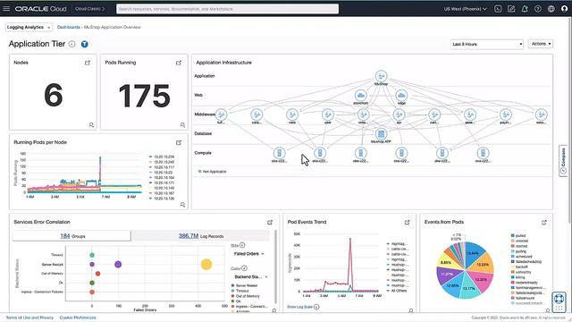Toggle the unhealthy legend entry in pie chart
This screenshot has height=322, width=572.
pyautogui.click(x=521, y=272)
